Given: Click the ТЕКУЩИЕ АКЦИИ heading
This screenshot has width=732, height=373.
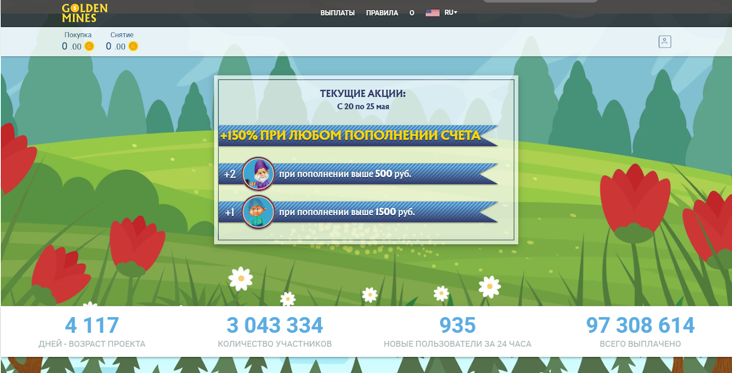Looking at the screenshot, I should 363,93.
